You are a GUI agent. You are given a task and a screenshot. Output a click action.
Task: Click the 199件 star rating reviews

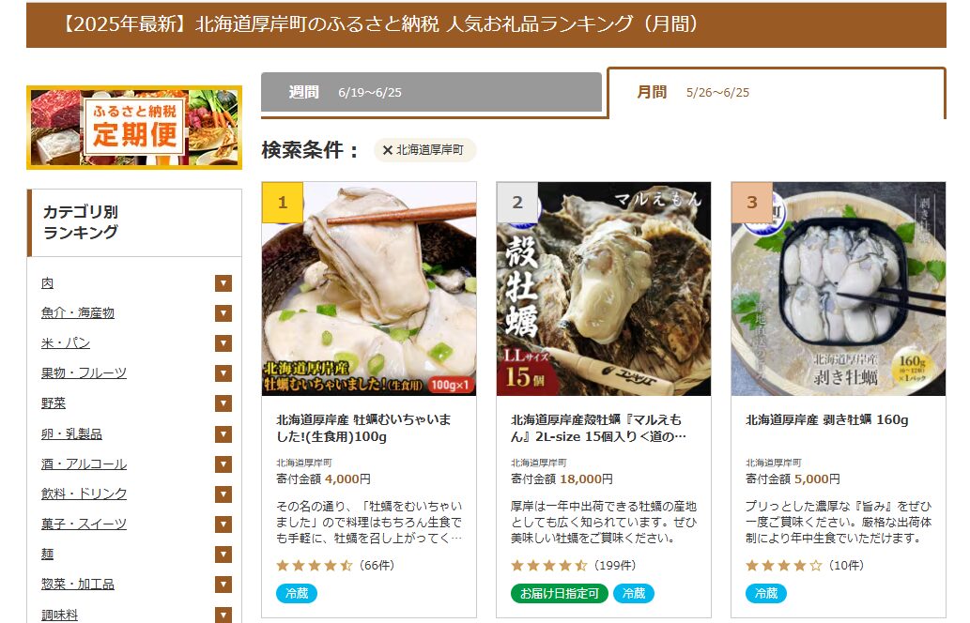(574, 566)
